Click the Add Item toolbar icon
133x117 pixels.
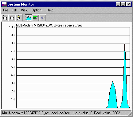(x=5, y=18)
